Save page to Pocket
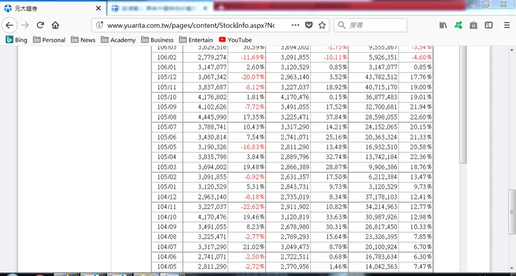This screenshot has height=276, width=516. pyautogui.click(x=309, y=25)
